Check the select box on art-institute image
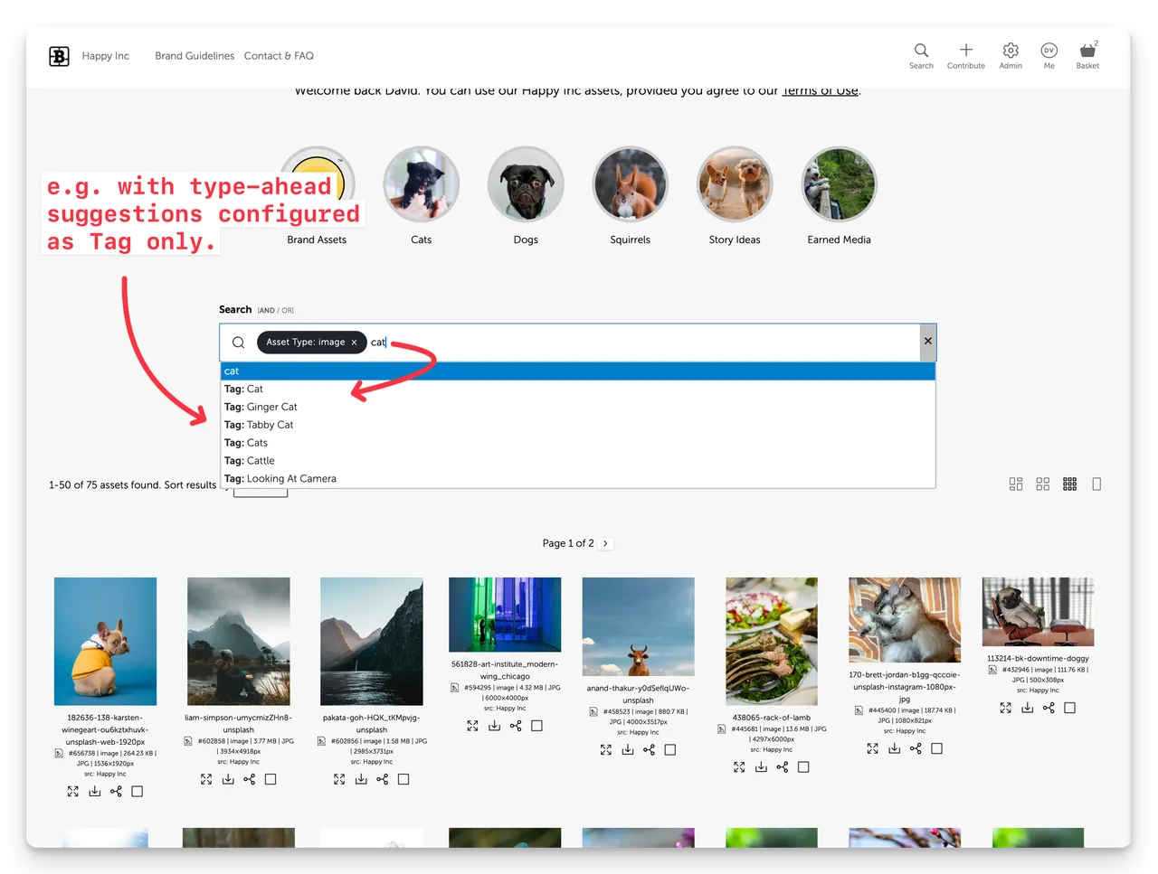The width and height of the screenshot is (1158, 874). click(x=536, y=726)
